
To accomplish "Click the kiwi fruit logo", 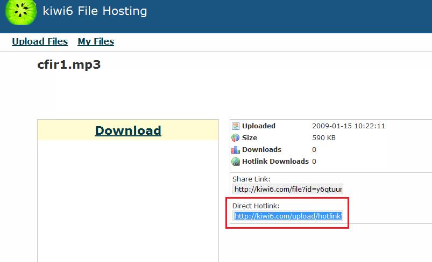I will click(x=20, y=12).
